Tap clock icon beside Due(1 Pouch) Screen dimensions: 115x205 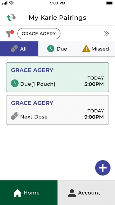(15, 83)
